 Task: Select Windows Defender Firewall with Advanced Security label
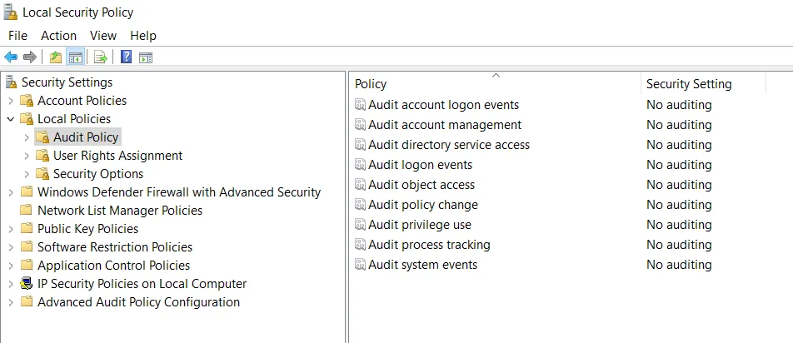(179, 192)
